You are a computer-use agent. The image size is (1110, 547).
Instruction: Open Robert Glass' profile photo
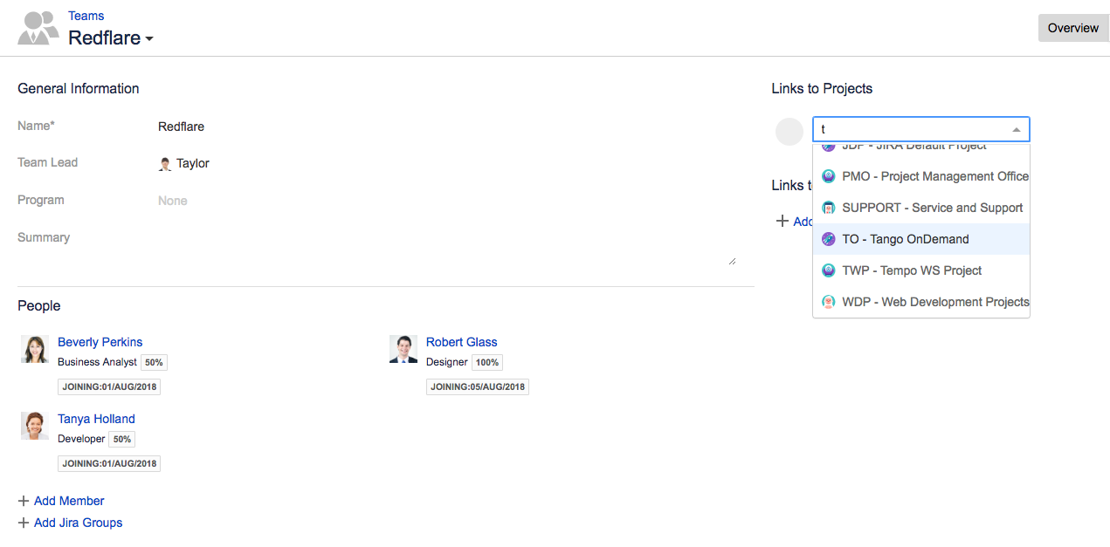tap(403, 349)
